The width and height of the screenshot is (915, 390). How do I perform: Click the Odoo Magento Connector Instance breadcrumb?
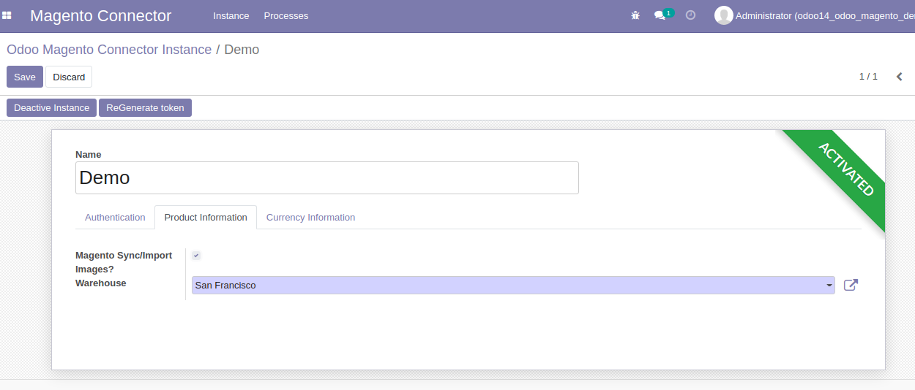coord(109,50)
